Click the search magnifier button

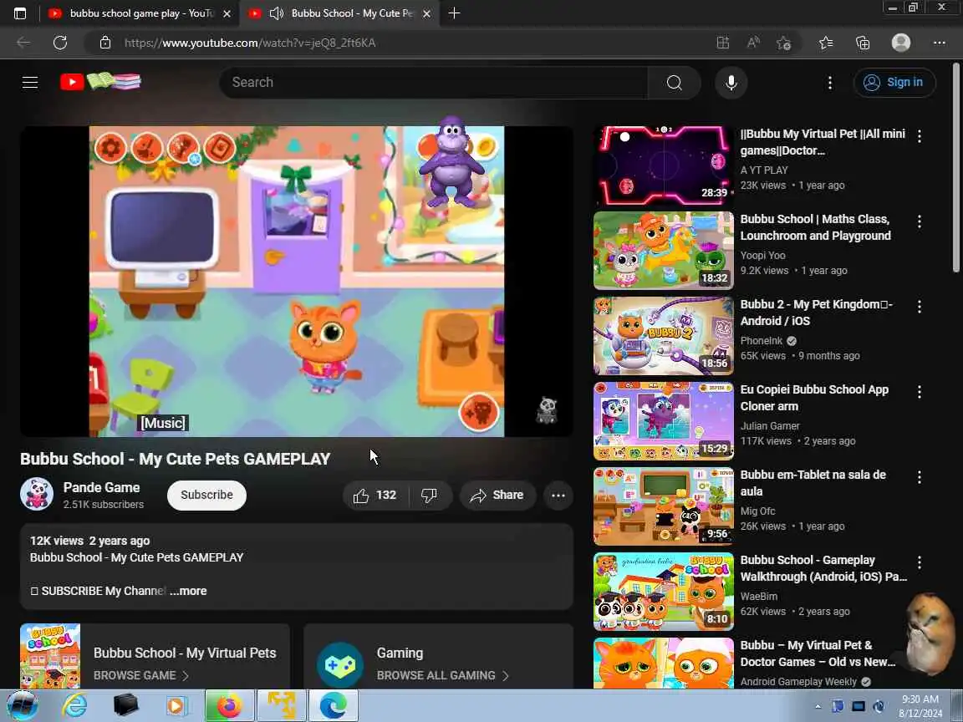pos(674,82)
